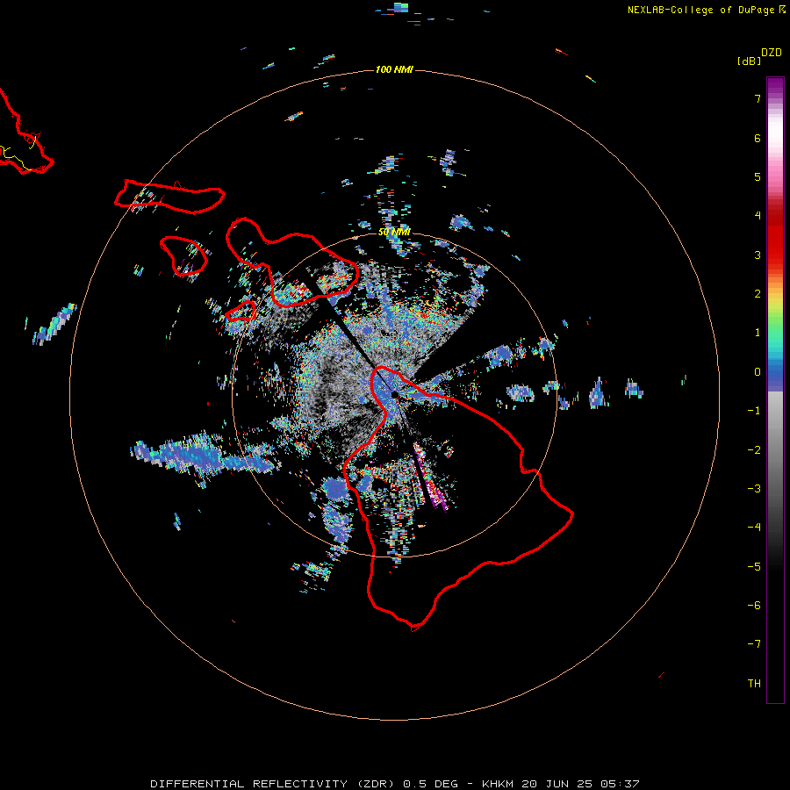Click the -4 value on the color scale
This screenshot has width=790, height=790.
click(754, 528)
